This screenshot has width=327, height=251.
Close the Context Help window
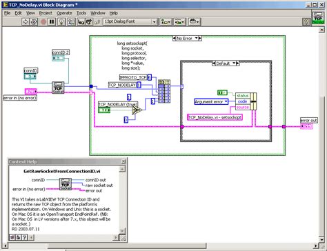point(123,161)
